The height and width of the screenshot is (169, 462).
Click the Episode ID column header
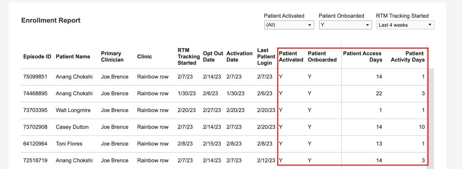tap(37, 57)
